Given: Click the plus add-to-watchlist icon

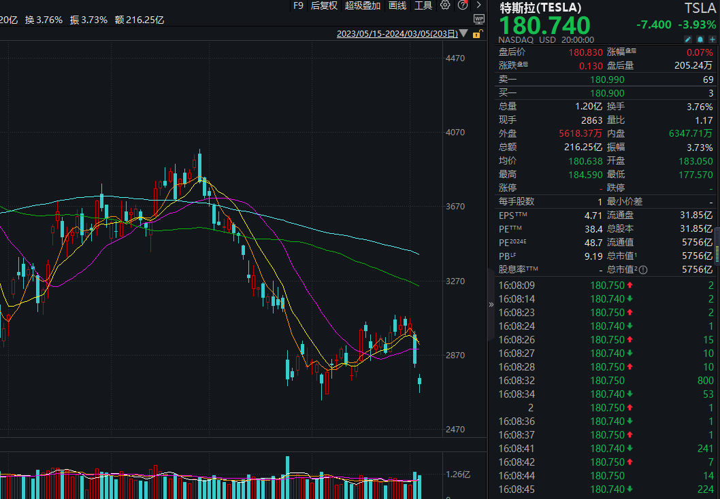Looking at the screenshot, I should pyautogui.click(x=713, y=39).
